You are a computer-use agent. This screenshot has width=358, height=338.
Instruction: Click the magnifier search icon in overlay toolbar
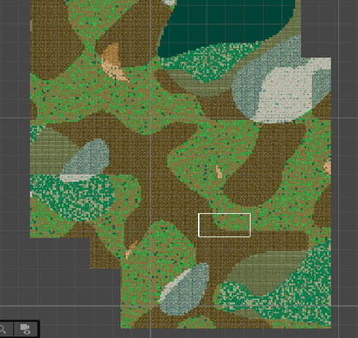pyautogui.click(x=3, y=329)
